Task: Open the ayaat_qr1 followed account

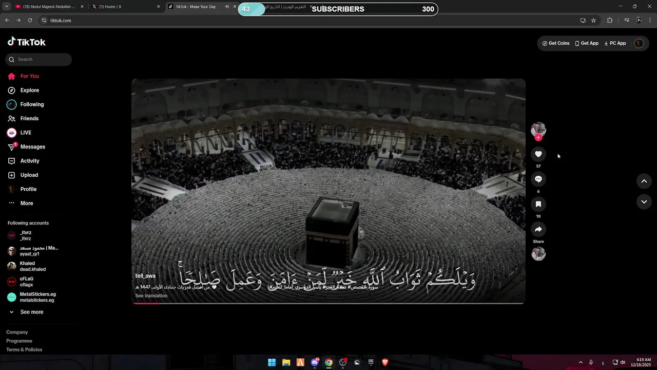Action: click(x=33, y=251)
